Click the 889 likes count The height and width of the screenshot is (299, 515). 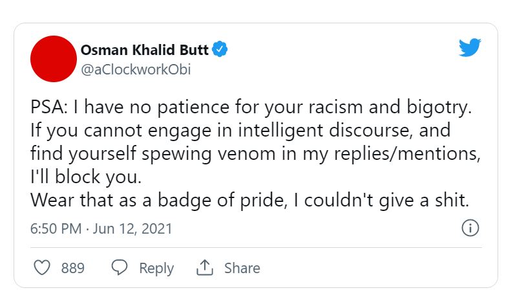(73, 268)
